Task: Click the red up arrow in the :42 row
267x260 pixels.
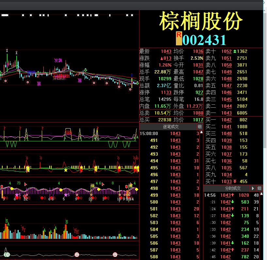Action: [233, 250]
